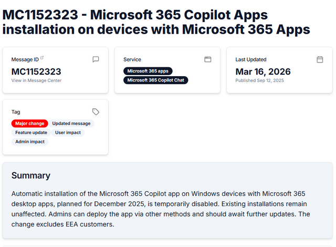
Task: Click the Admin impact tag
Action: point(30,142)
